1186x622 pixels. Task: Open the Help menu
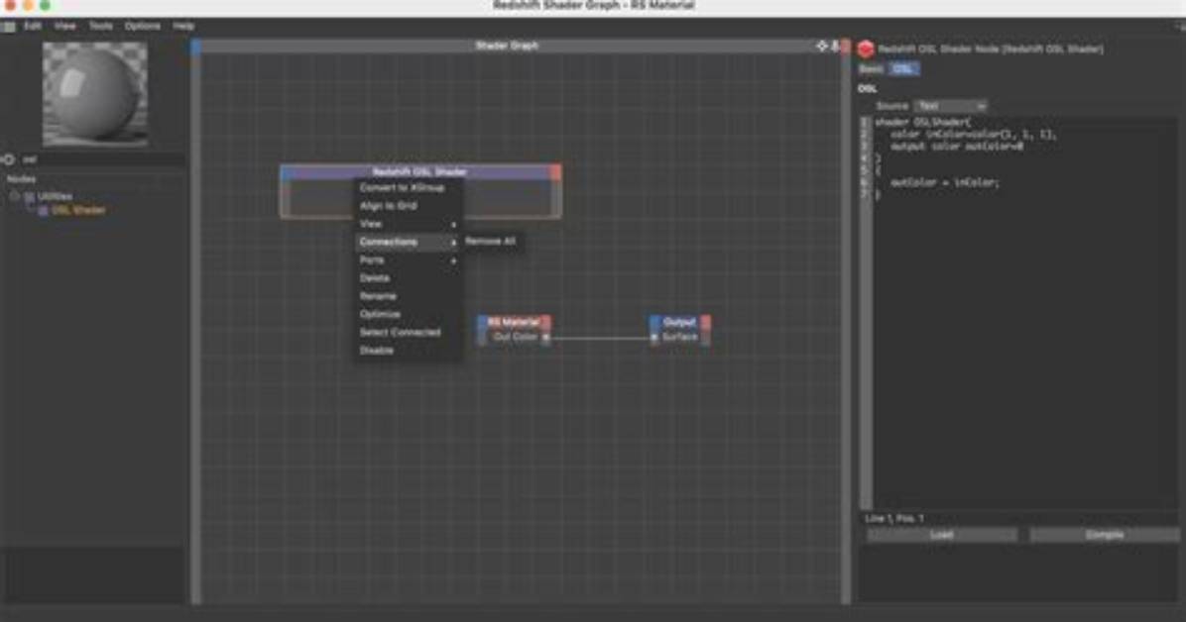click(183, 27)
